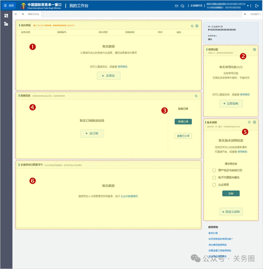Refresh the 版本说明 panel
Screen dimensions: 263x269
coord(249,122)
